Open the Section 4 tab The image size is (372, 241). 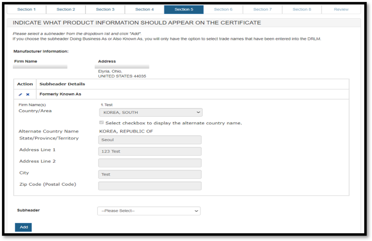pos(144,9)
